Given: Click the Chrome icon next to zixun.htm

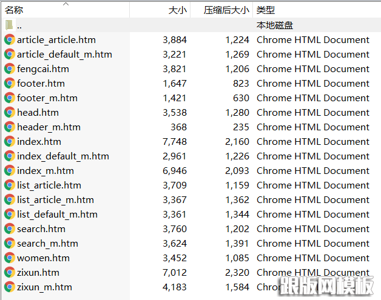Looking at the screenshot, I should (10, 273).
